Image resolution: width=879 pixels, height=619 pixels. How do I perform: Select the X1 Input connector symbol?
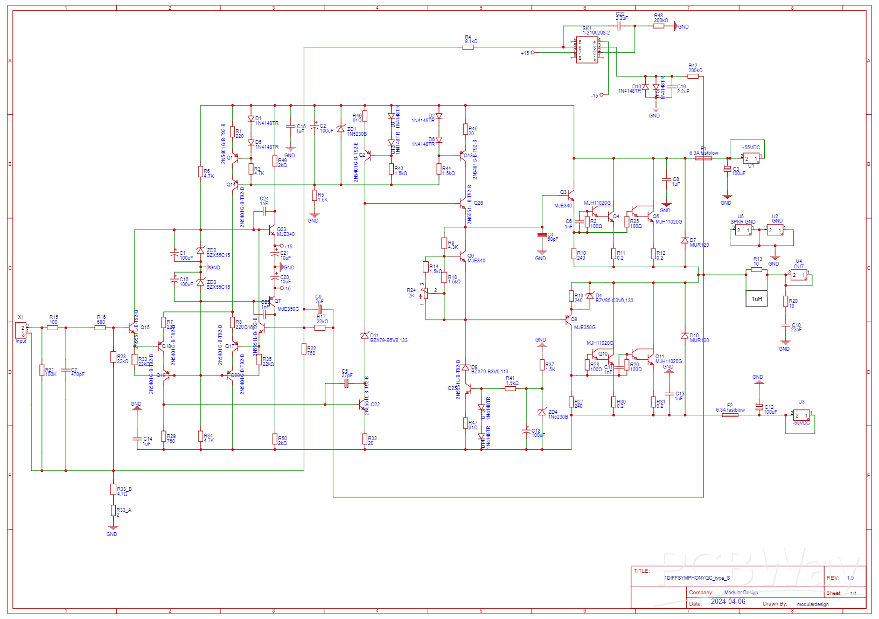tap(21, 330)
